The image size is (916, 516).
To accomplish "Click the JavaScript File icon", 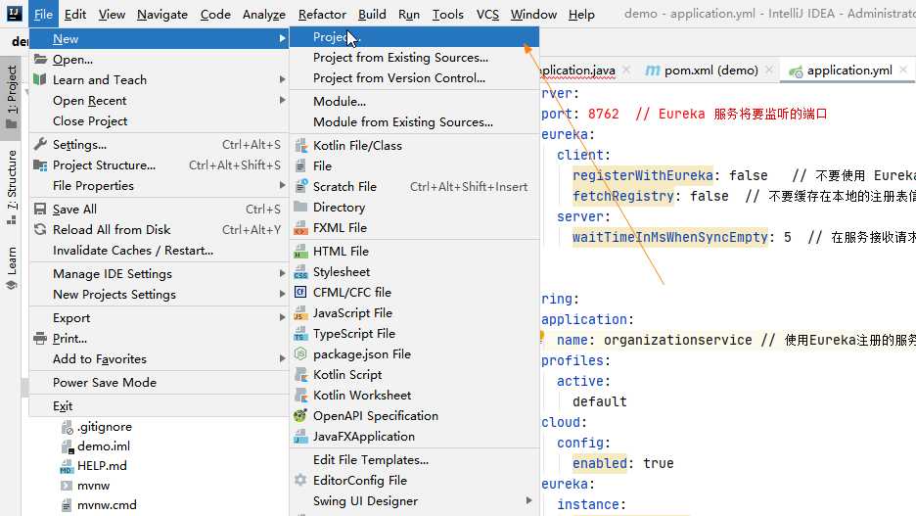I will [300, 313].
